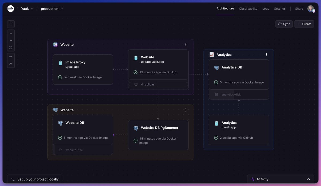The height and width of the screenshot is (186, 321).
Task: Click the analytics-disk volume icon
Action: point(216,94)
